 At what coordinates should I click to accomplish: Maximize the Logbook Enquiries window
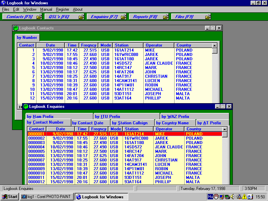(x=223, y=107)
